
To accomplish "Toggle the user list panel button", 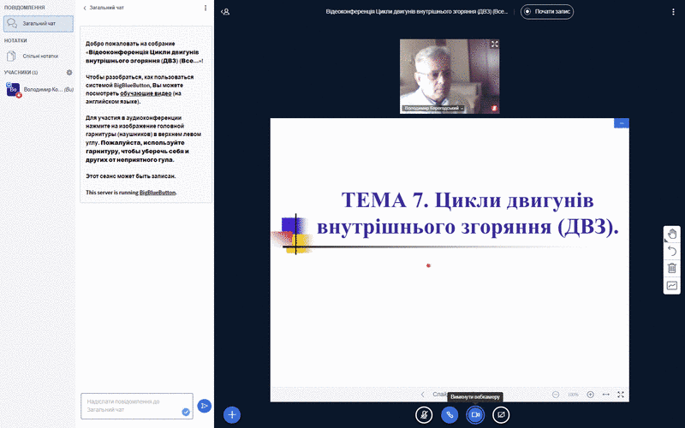I will coord(225,12).
